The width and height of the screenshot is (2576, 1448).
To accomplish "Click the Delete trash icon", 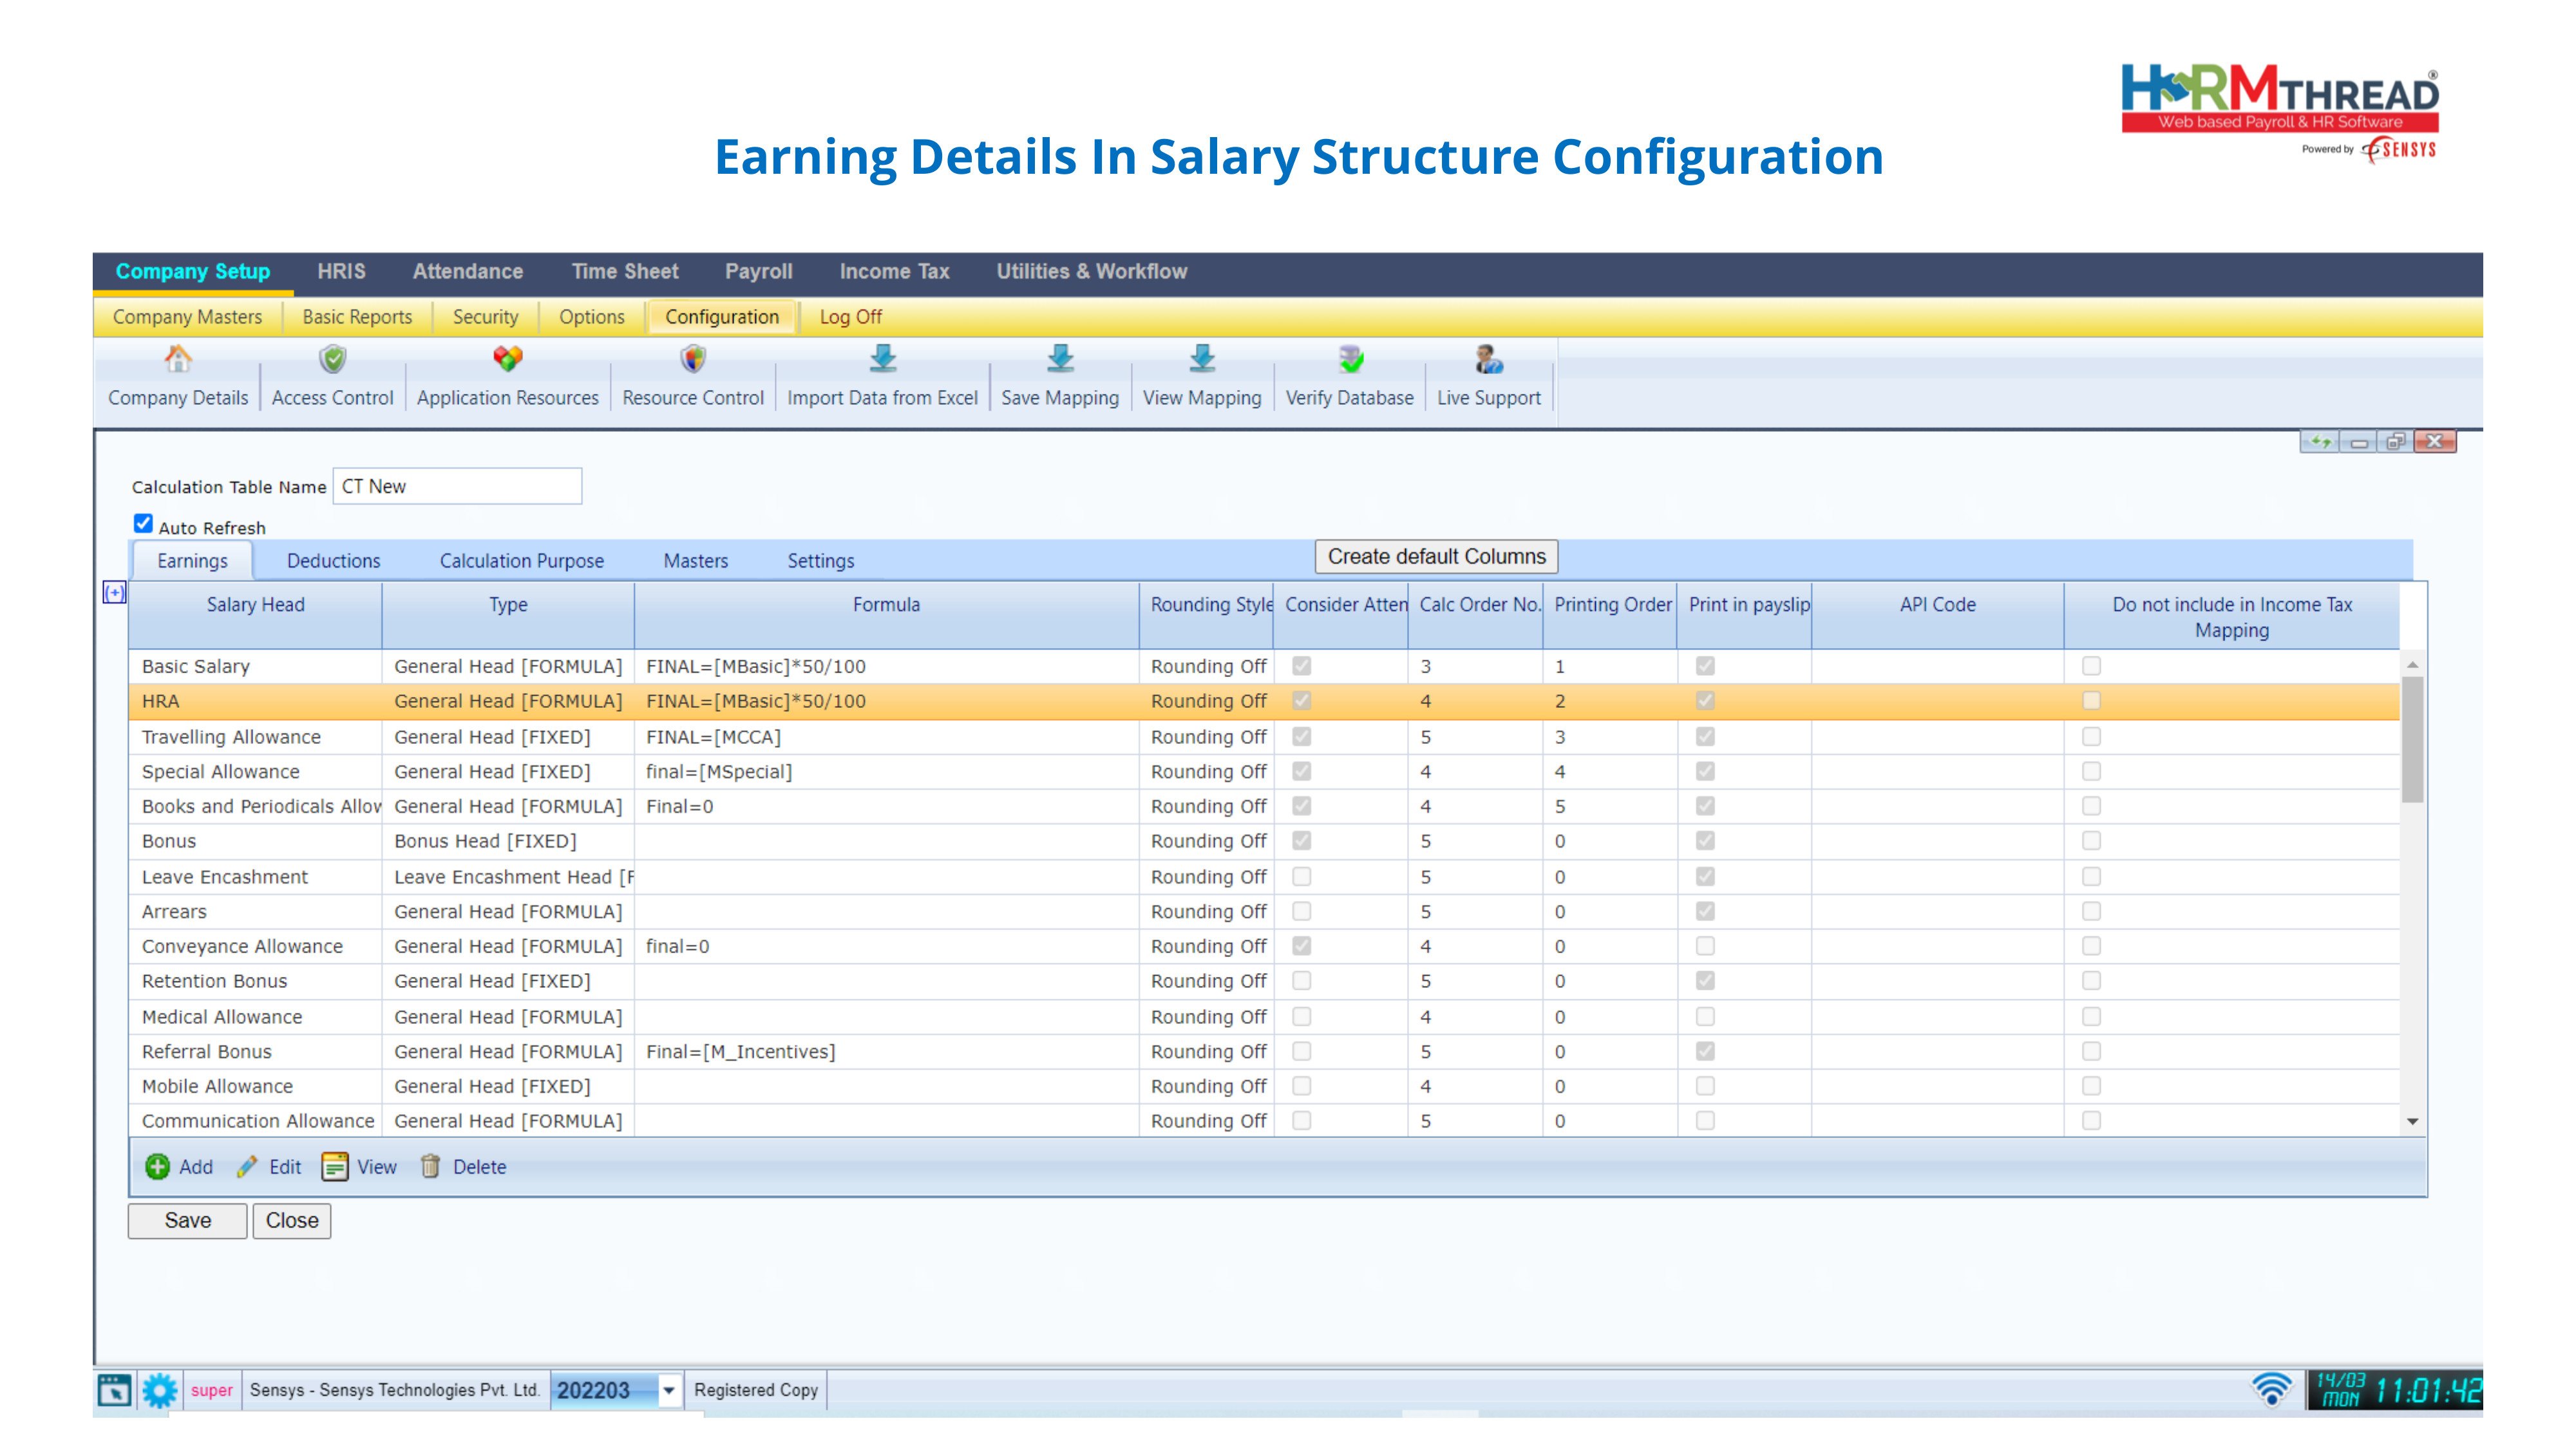I will [430, 1166].
